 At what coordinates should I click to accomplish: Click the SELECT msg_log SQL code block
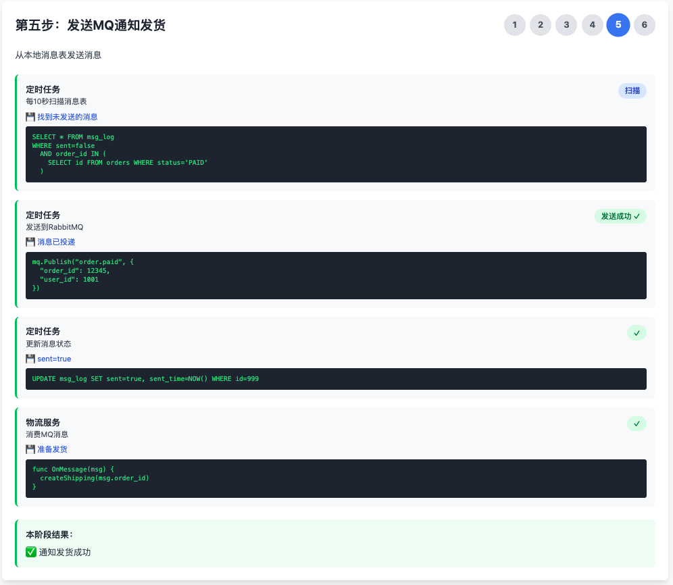pos(336,154)
